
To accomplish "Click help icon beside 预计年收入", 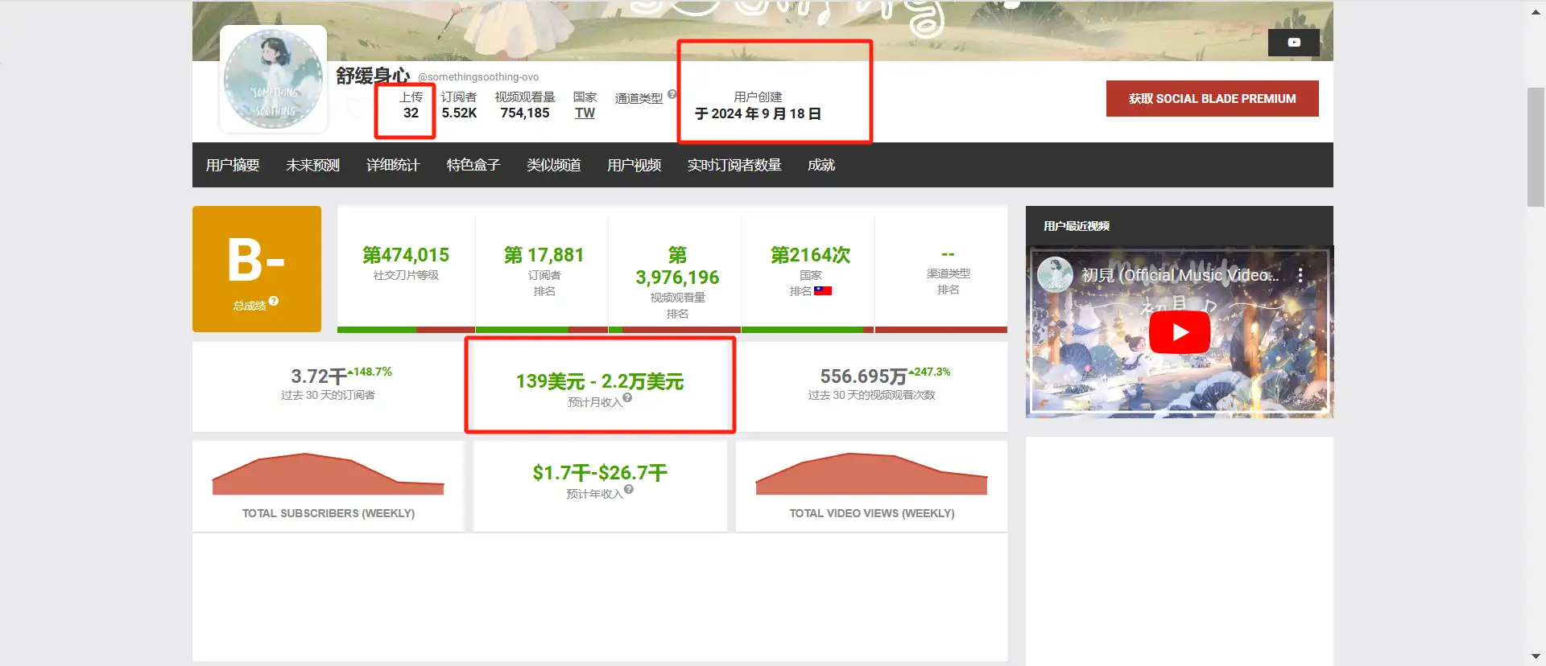I will click(x=629, y=490).
